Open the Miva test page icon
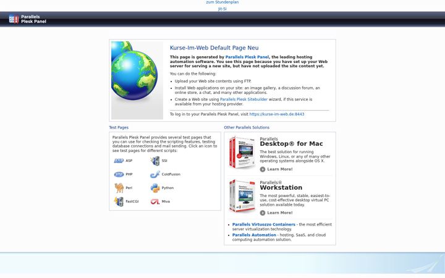 (155, 201)
